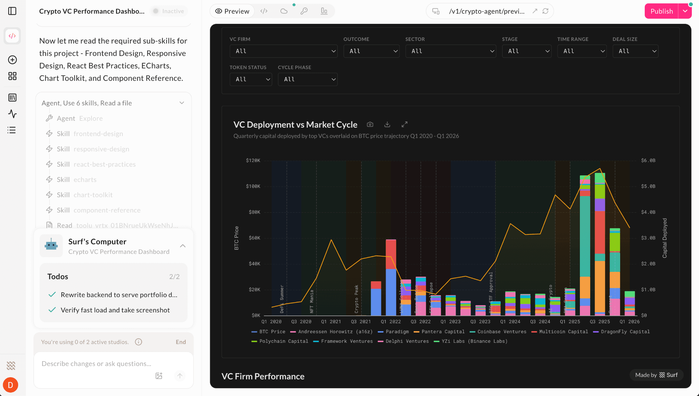
Task: Toggle the left sidebar panel icon
Action: tap(12, 11)
